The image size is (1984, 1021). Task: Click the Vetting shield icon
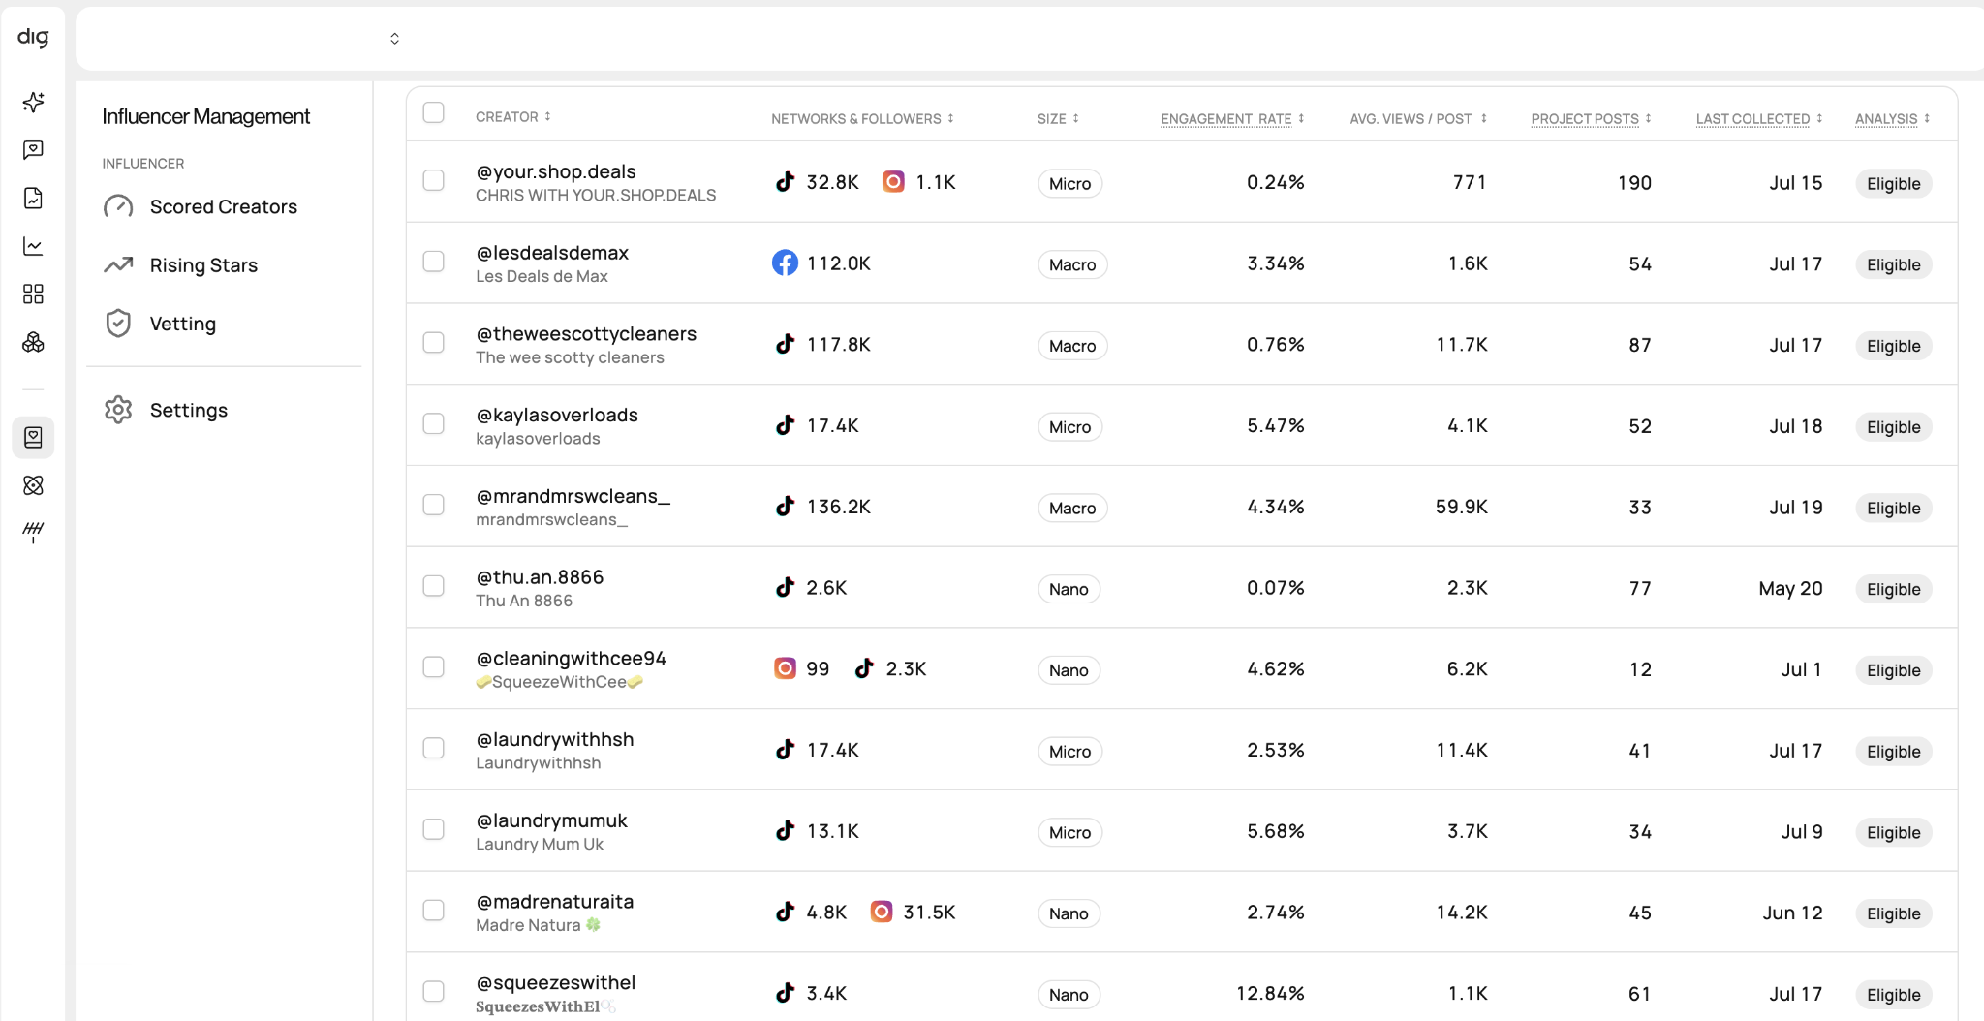pos(118,324)
